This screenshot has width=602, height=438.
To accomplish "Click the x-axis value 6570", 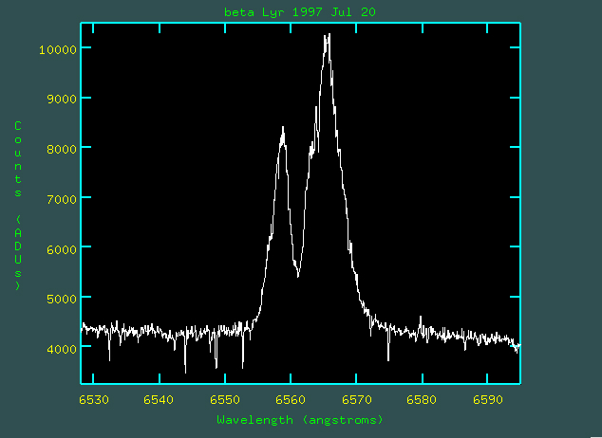I will 357,400.
